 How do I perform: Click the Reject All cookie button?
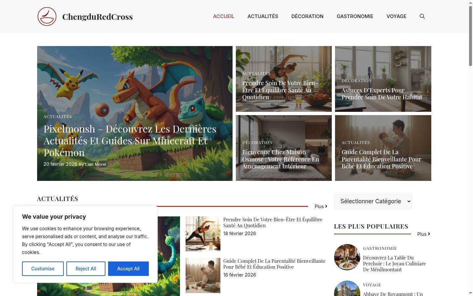click(86, 269)
